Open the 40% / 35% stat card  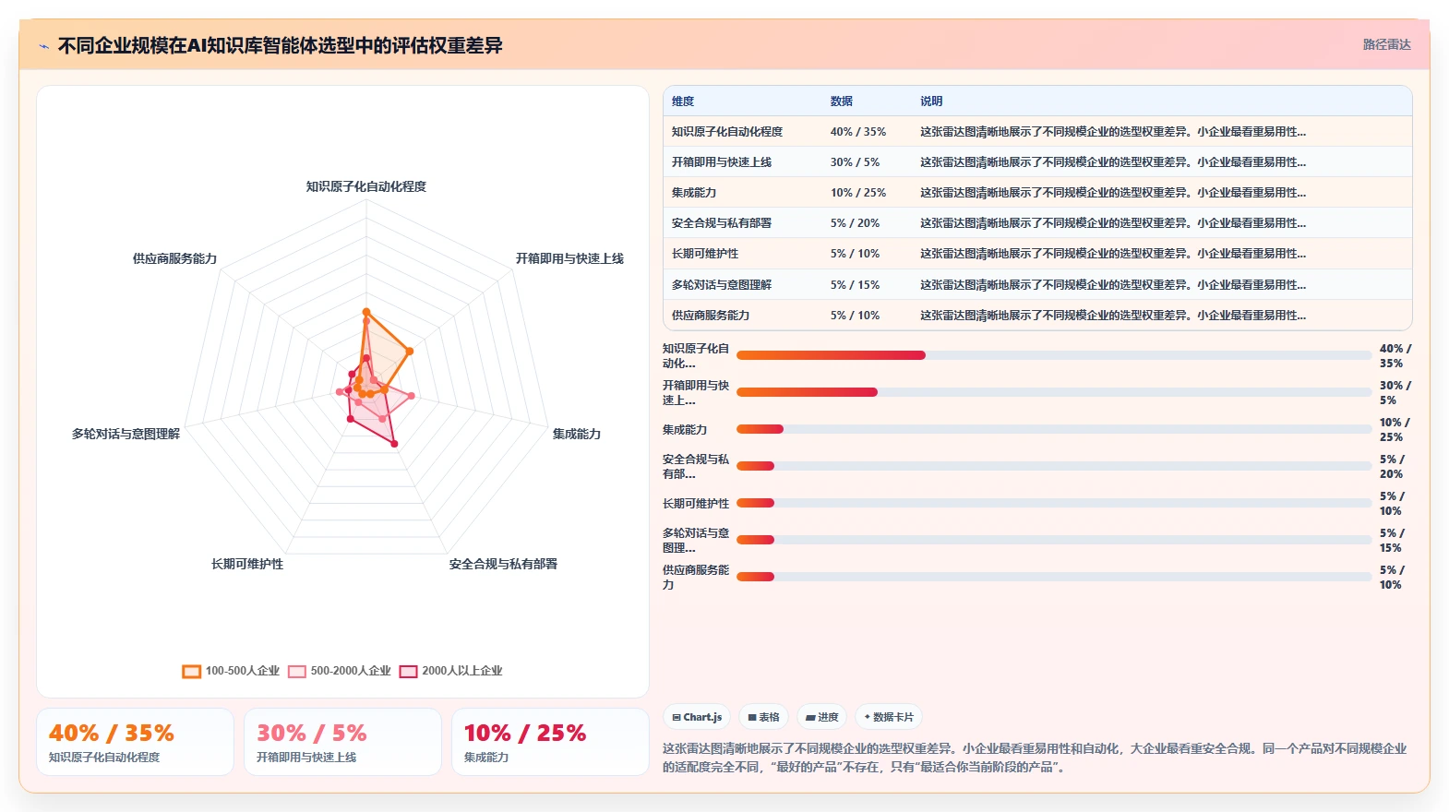click(x=135, y=742)
